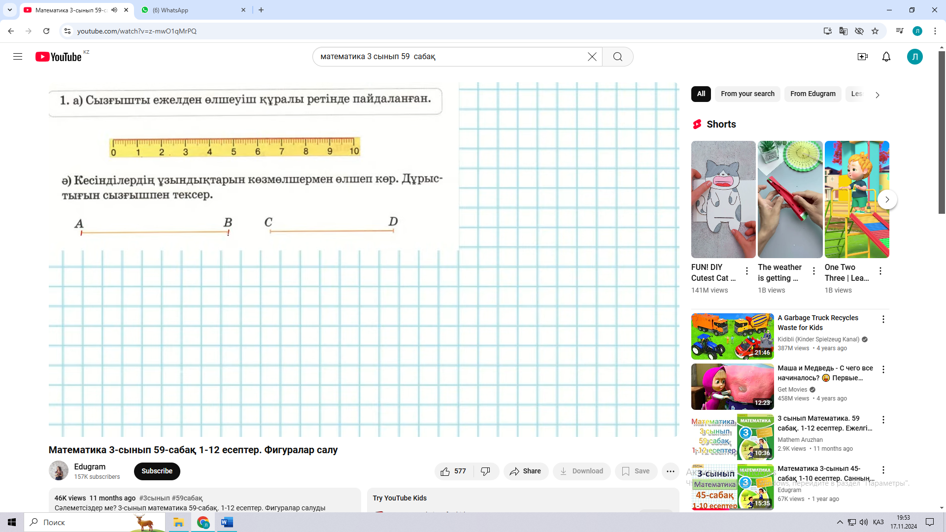The width and height of the screenshot is (946, 532).
Task: Subscribe to the Edugram channel
Action: tap(157, 471)
